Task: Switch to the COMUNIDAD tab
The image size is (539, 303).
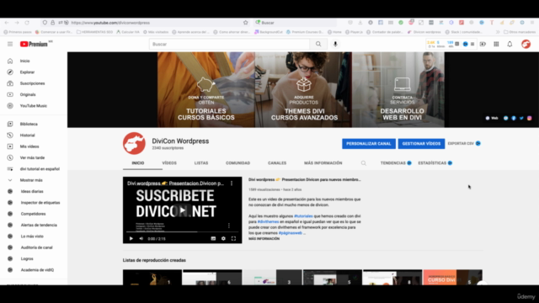Action: [x=237, y=163]
